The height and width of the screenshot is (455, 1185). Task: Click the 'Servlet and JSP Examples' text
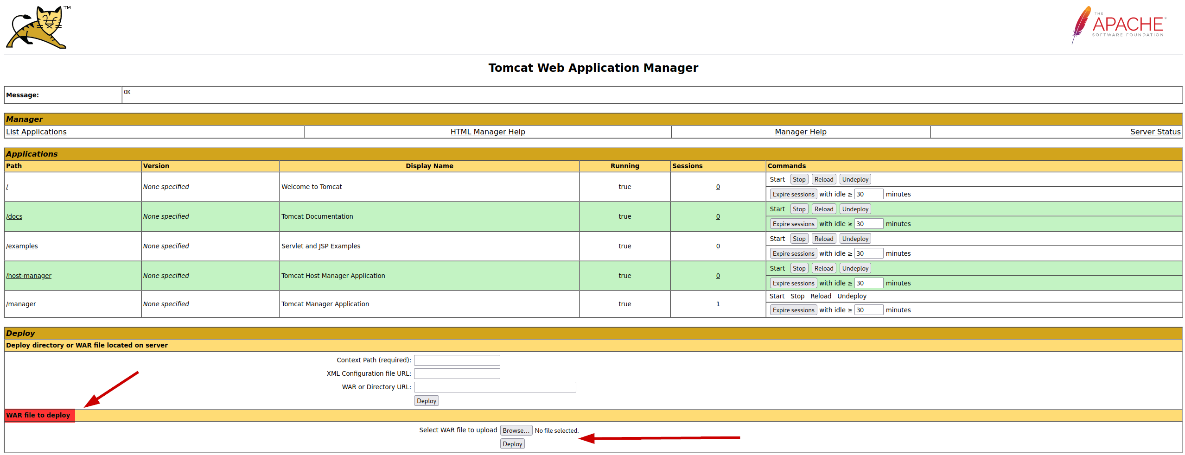(321, 246)
